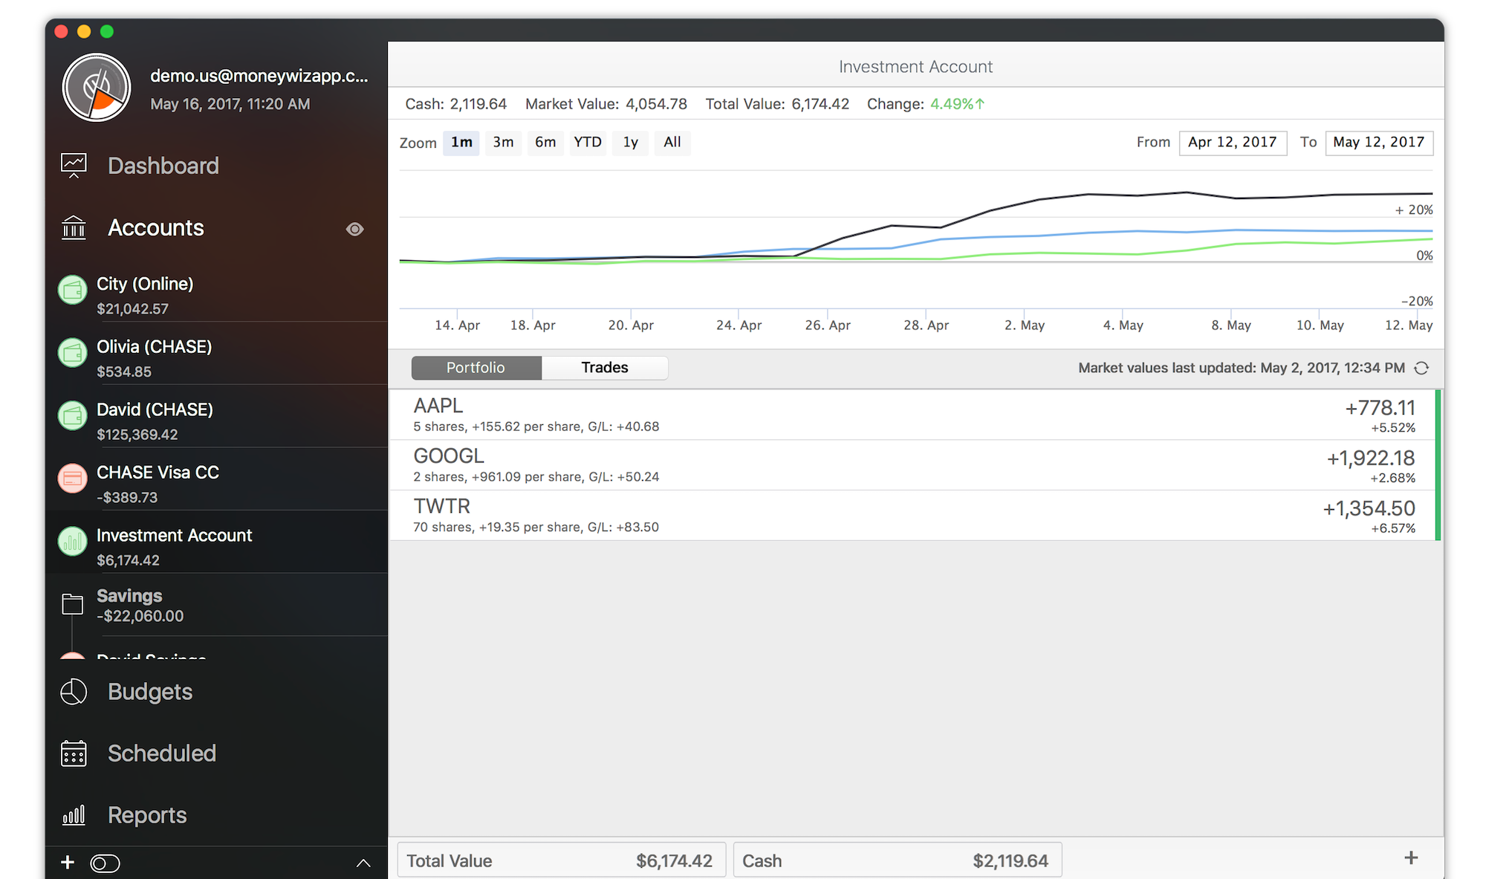Image resolution: width=1486 pixels, height=879 pixels.
Task: Click TWTR value +1,354.50
Action: click(1369, 509)
